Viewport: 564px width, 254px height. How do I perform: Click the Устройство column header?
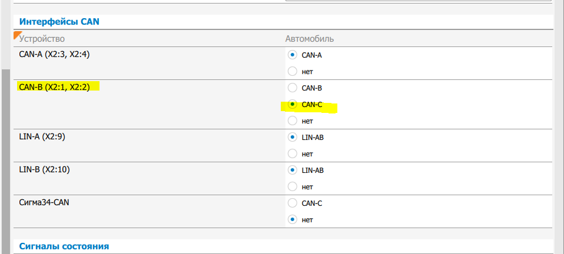click(x=41, y=39)
